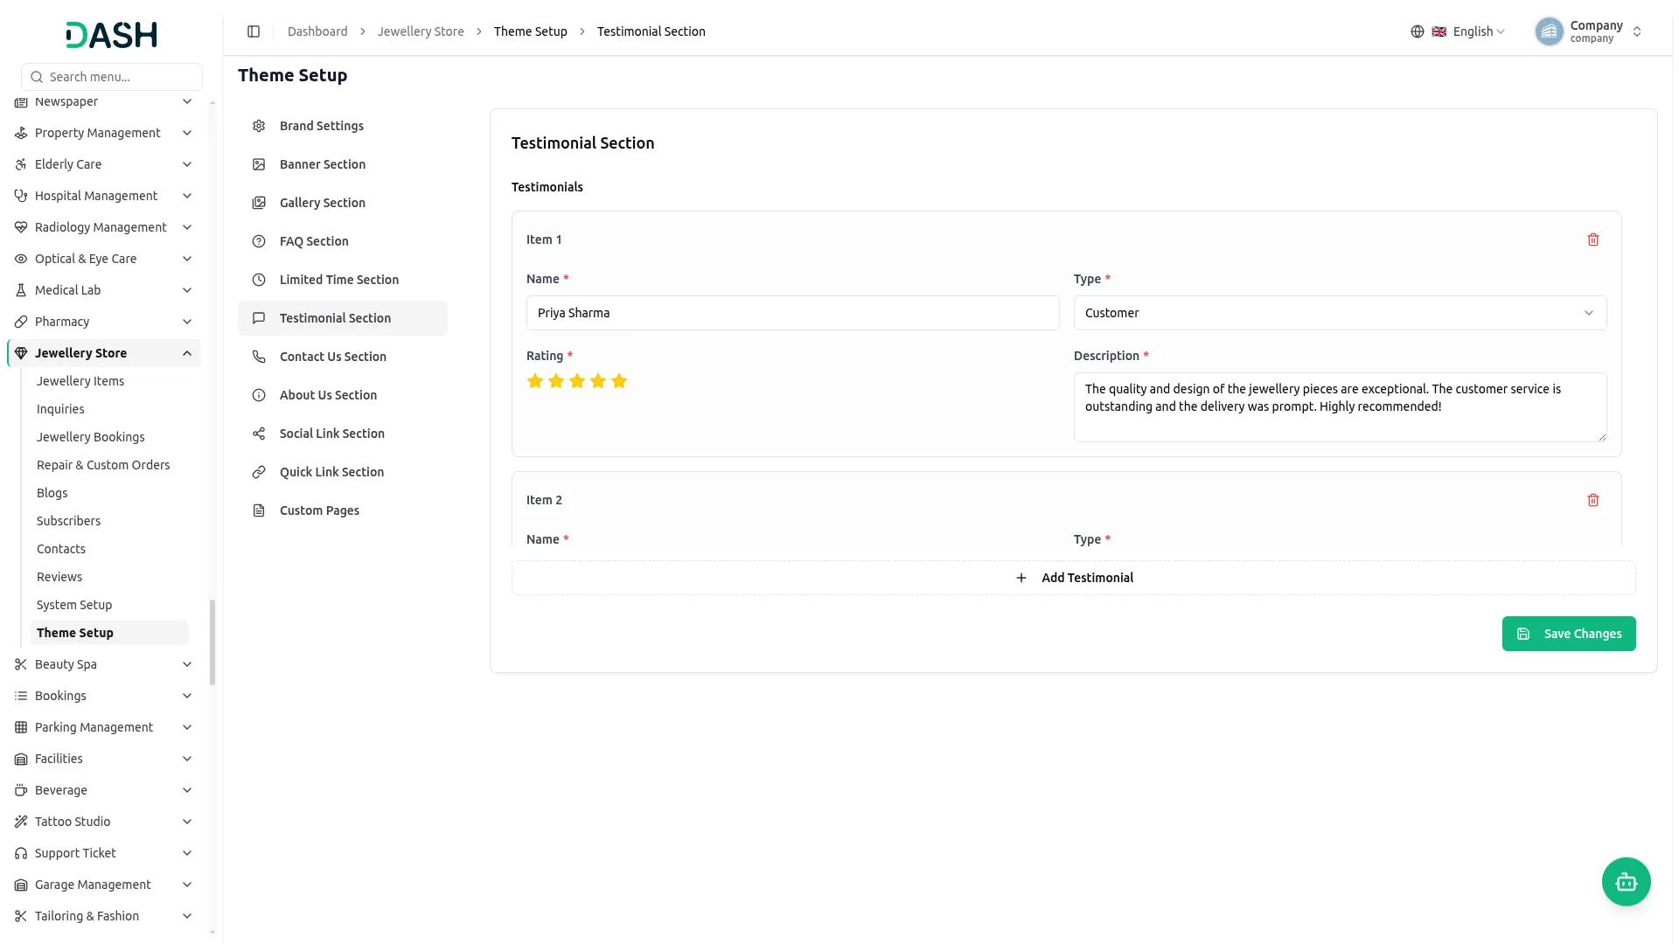This screenshot has width=1679, height=944.
Task: Set rating to three stars
Action: coord(577,381)
